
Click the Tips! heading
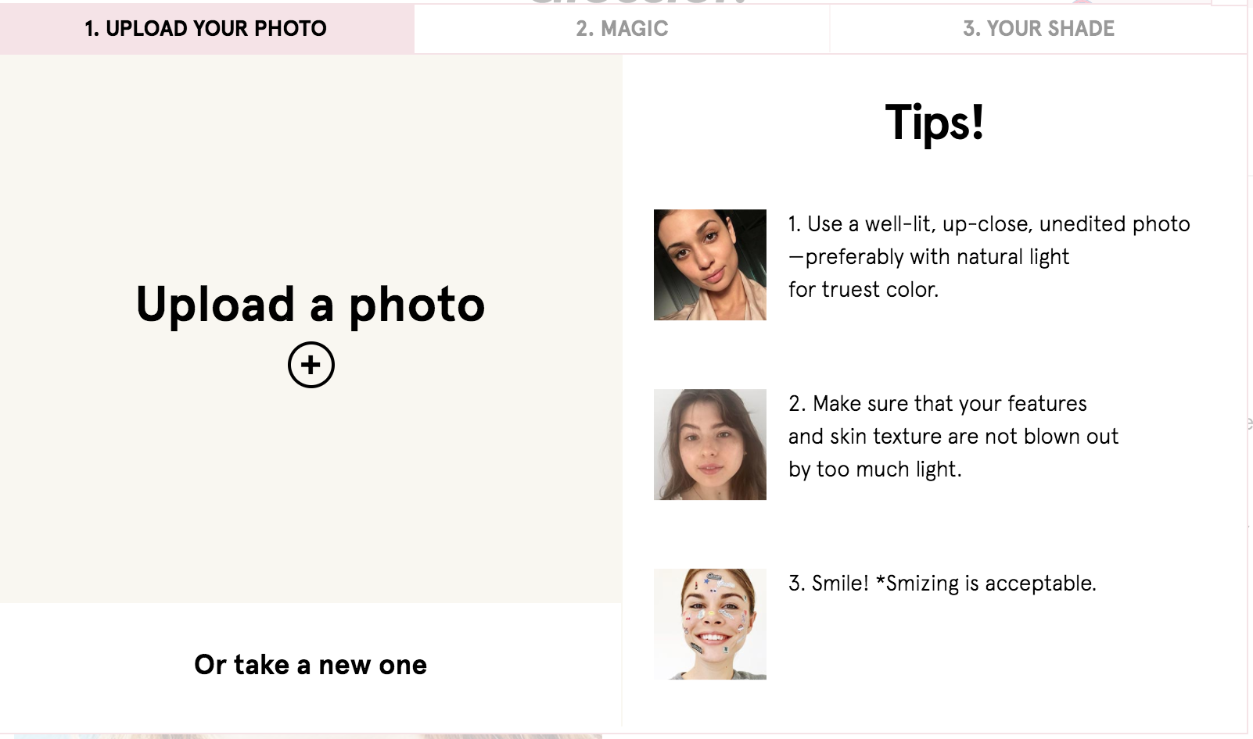pyautogui.click(x=935, y=122)
